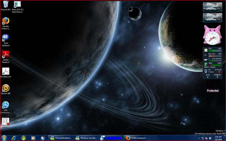Switch to Richard/BooBoo1 taskbar window
Viewport: 226px width, 141px height.
pos(61,138)
